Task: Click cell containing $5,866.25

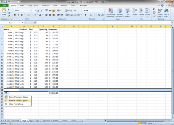Action: pos(54,93)
